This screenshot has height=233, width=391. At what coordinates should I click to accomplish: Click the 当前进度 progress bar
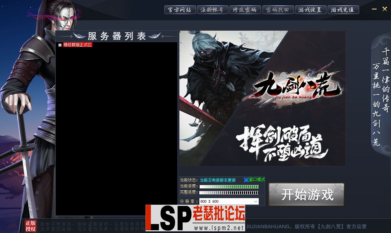tap(229, 186)
